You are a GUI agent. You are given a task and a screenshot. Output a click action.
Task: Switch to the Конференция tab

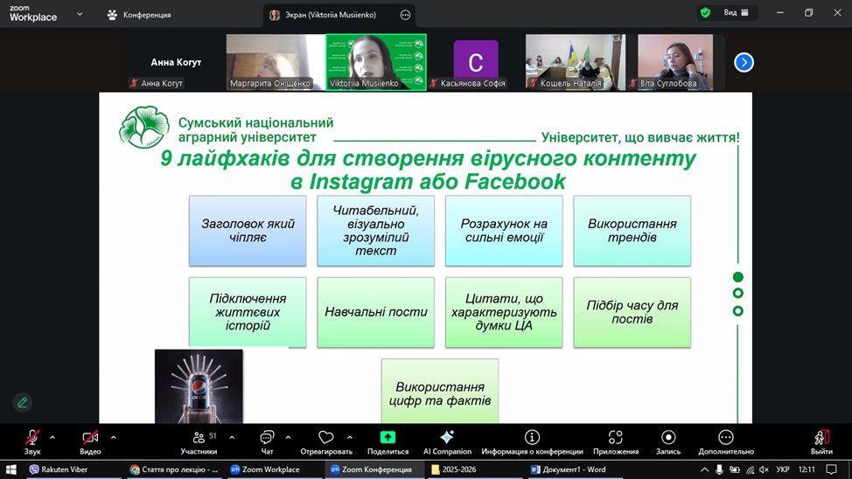point(139,15)
